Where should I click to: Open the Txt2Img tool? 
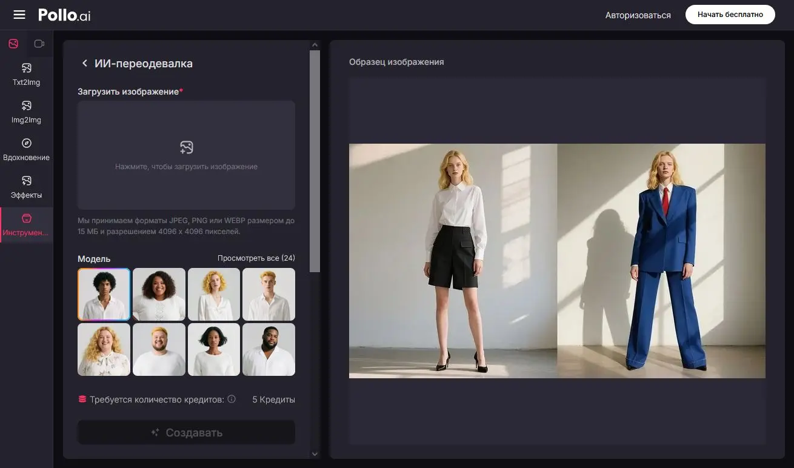[26, 75]
